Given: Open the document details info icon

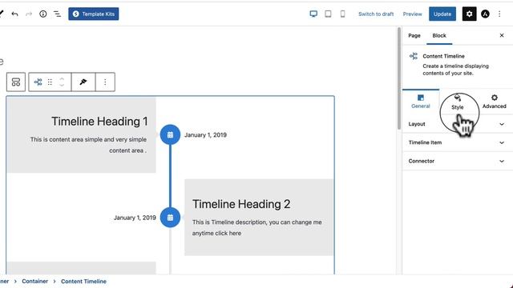Looking at the screenshot, I should coord(42,14).
